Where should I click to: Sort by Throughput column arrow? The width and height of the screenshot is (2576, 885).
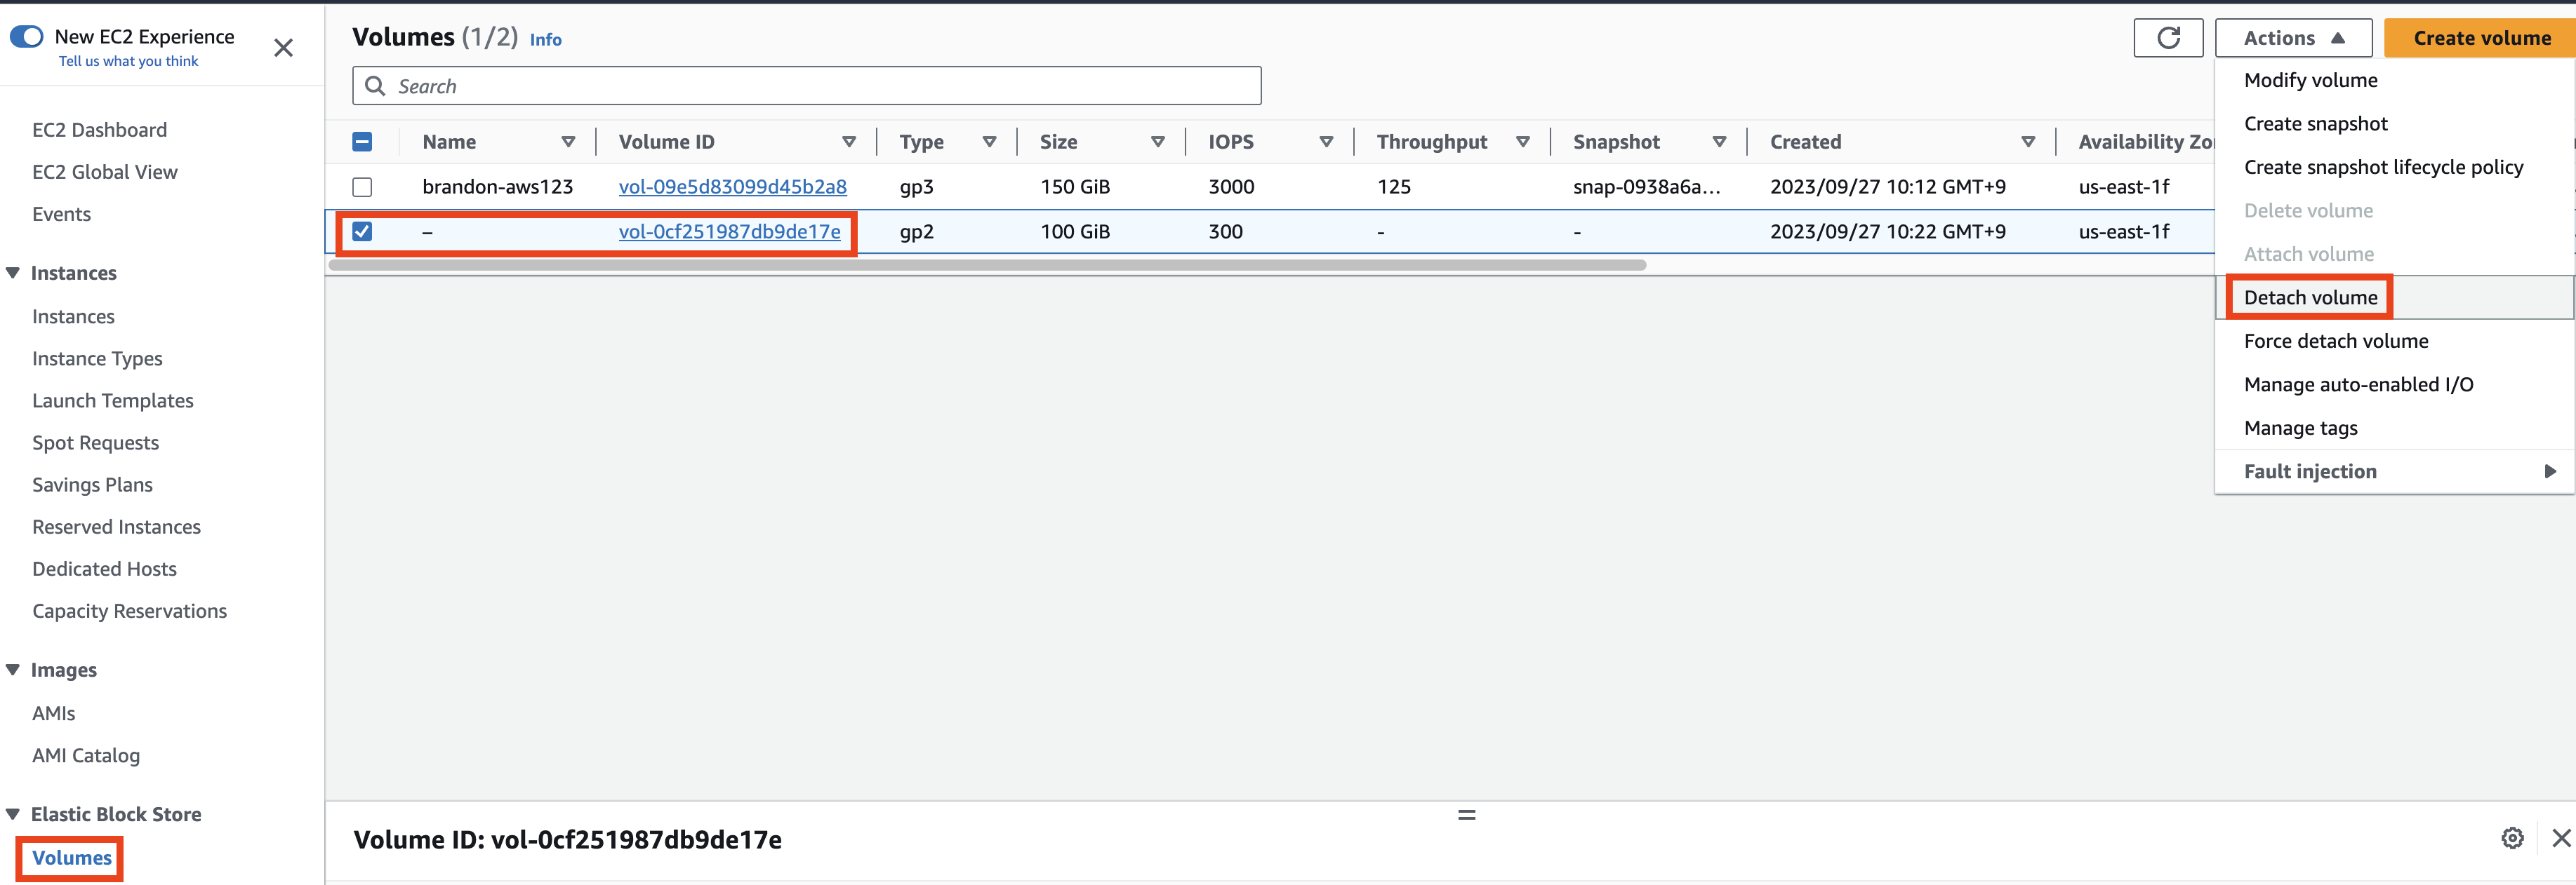[1522, 142]
